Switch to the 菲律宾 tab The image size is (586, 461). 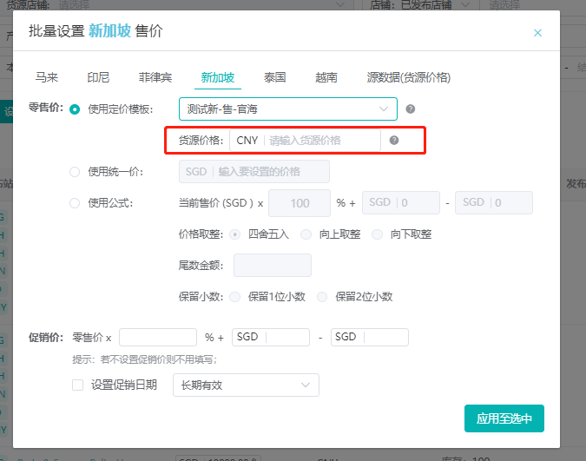coord(156,77)
